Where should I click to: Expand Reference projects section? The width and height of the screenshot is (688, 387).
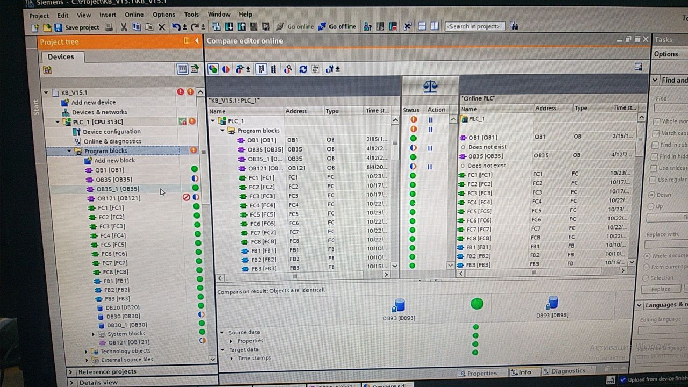pyautogui.click(x=70, y=372)
